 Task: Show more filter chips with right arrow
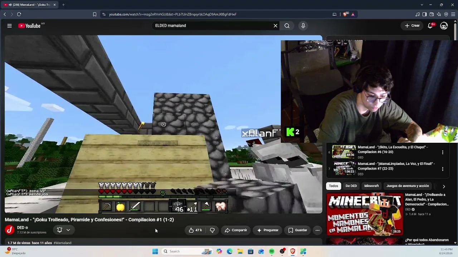coord(444,186)
